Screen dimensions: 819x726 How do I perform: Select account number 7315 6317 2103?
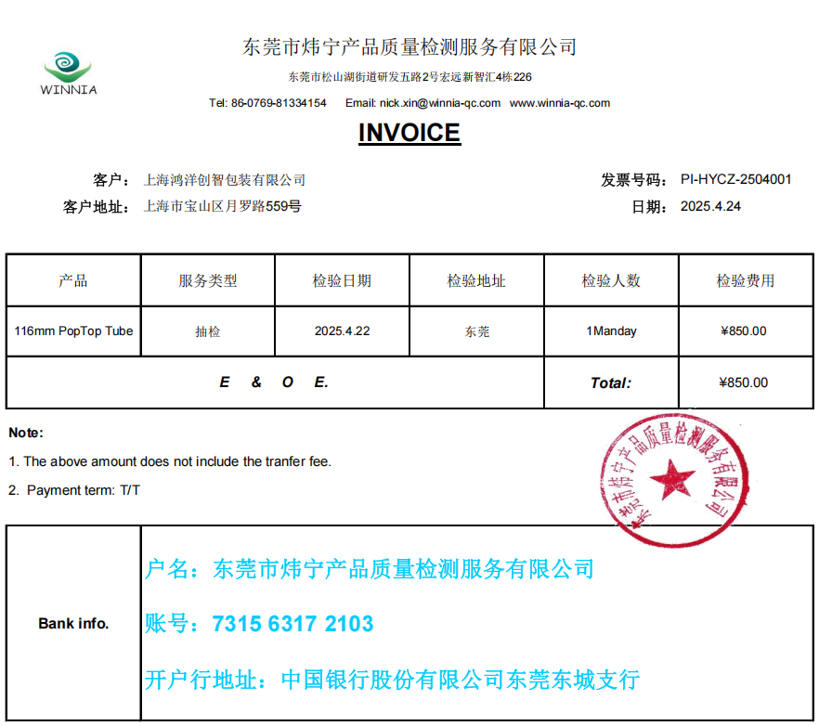pyautogui.click(x=293, y=624)
